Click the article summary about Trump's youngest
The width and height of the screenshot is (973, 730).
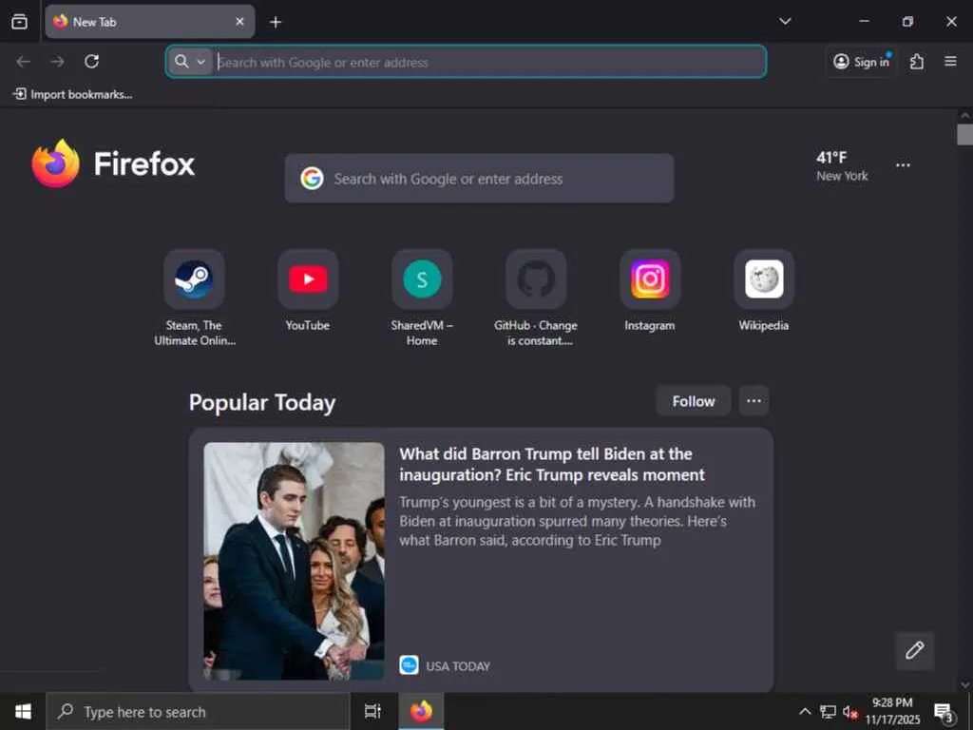pos(577,521)
